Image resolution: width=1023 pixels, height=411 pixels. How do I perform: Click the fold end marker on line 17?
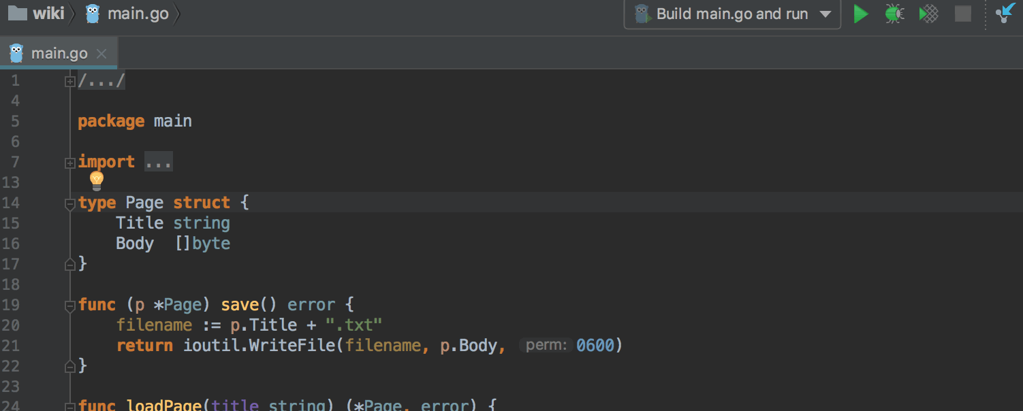[69, 265]
